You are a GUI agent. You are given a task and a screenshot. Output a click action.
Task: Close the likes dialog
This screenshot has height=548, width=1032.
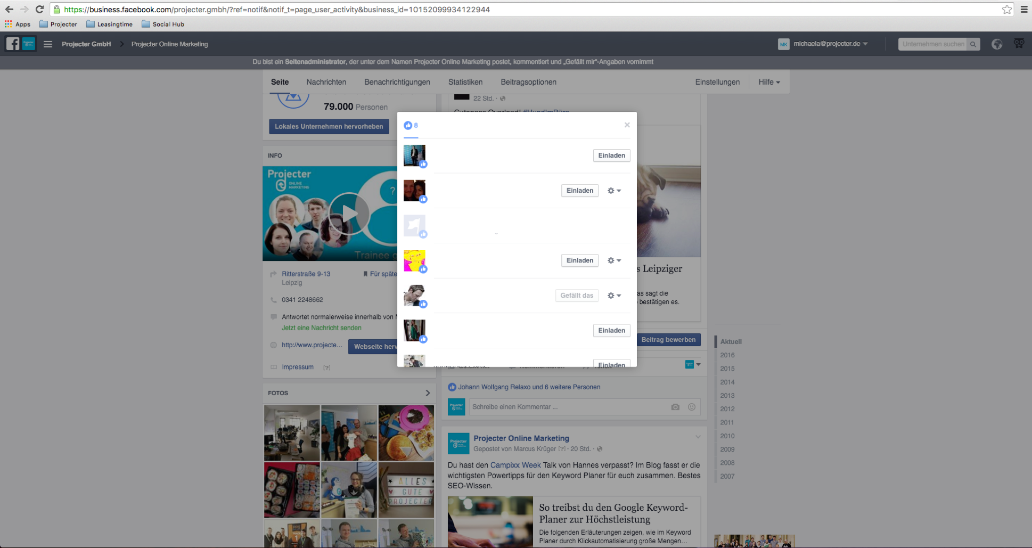pyautogui.click(x=627, y=125)
